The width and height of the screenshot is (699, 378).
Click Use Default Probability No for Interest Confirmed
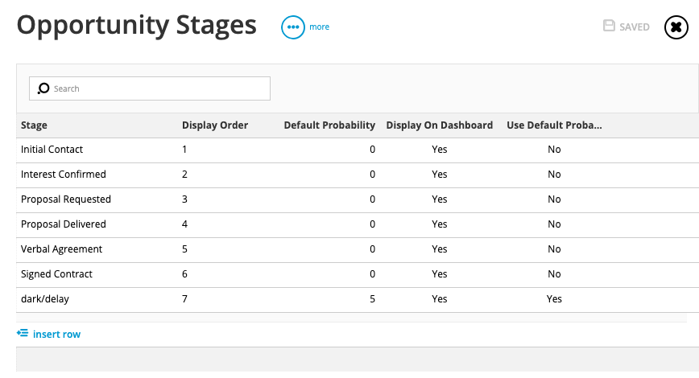click(x=554, y=174)
